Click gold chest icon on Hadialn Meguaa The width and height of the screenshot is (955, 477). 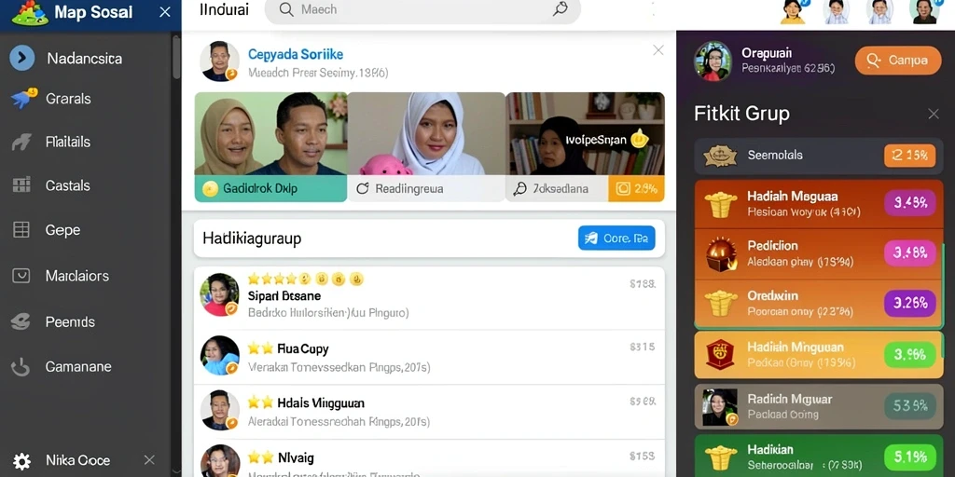(x=721, y=205)
